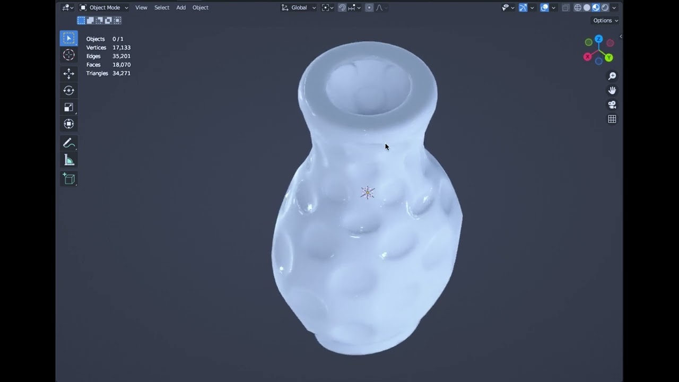Open proportional editing falloff dropdown
Viewport: 679px width, 382px height.
pos(381,7)
